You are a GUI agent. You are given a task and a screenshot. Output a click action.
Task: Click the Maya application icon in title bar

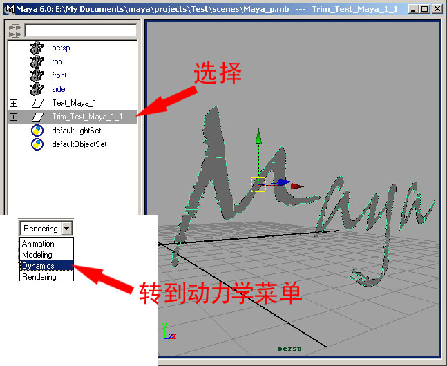pyautogui.click(x=10, y=9)
